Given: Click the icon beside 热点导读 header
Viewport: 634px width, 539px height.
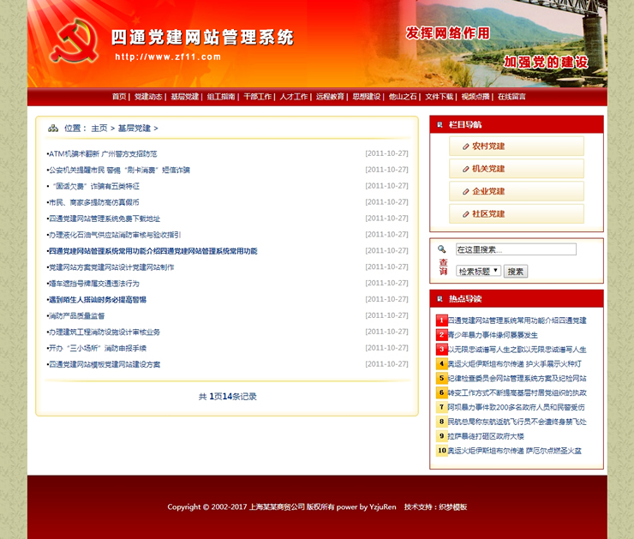Looking at the screenshot, I should click(x=440, y=299).
